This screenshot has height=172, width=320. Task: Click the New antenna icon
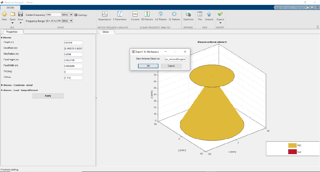pyautogui.click(x=4, y=14)
